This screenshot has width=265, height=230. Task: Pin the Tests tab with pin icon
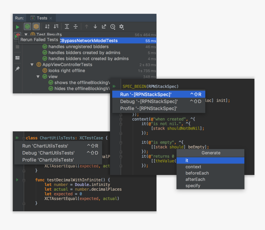17,69
